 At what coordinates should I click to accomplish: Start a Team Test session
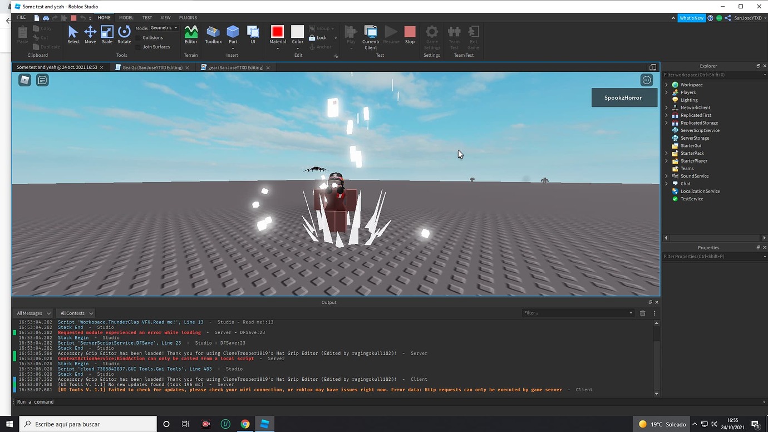(x=454, y=35)
